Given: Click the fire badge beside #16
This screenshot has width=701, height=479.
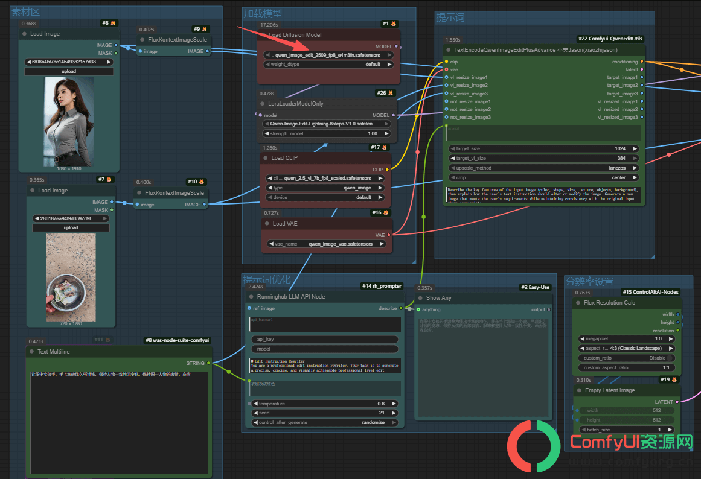Looking at the screenshot, I should point(386,213).
